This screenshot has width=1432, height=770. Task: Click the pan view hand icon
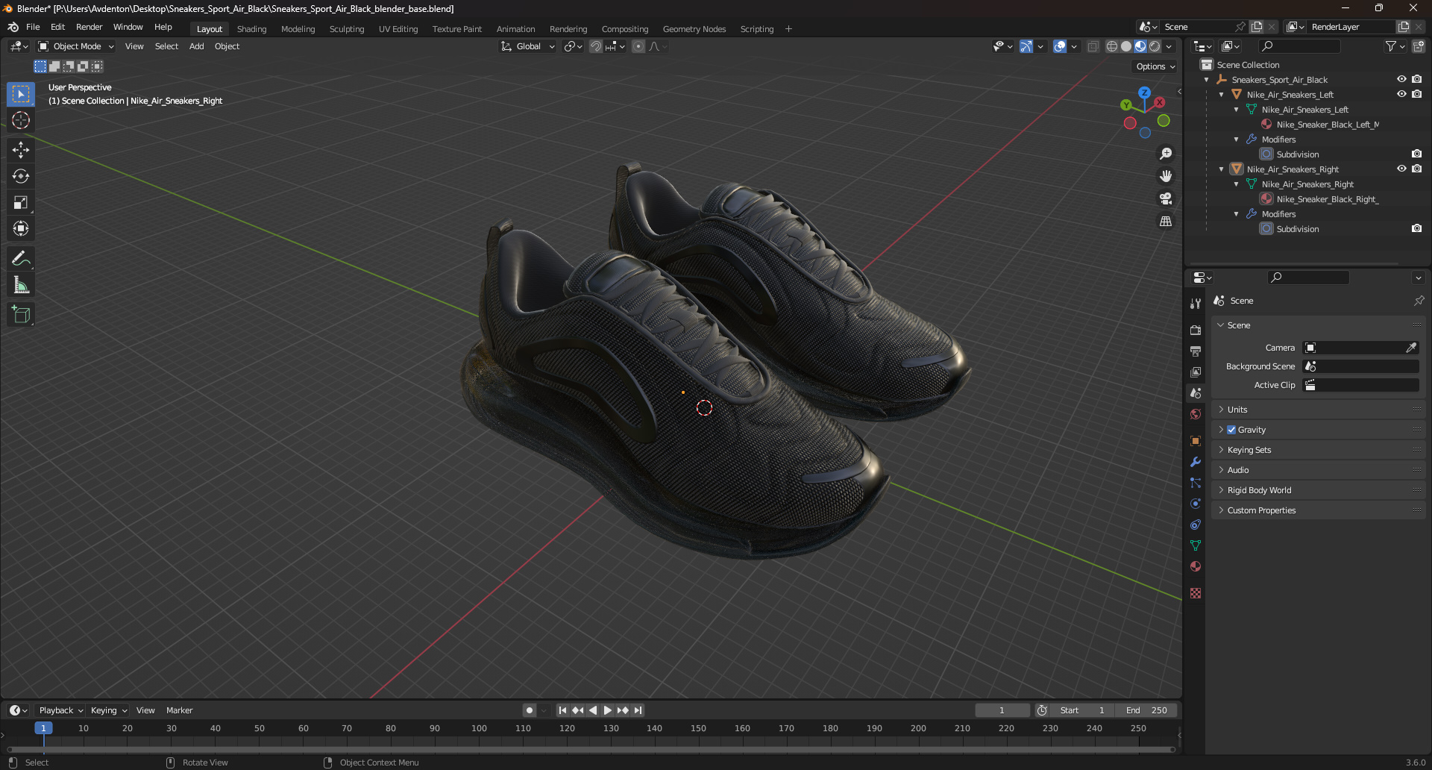click(1165, 176)
